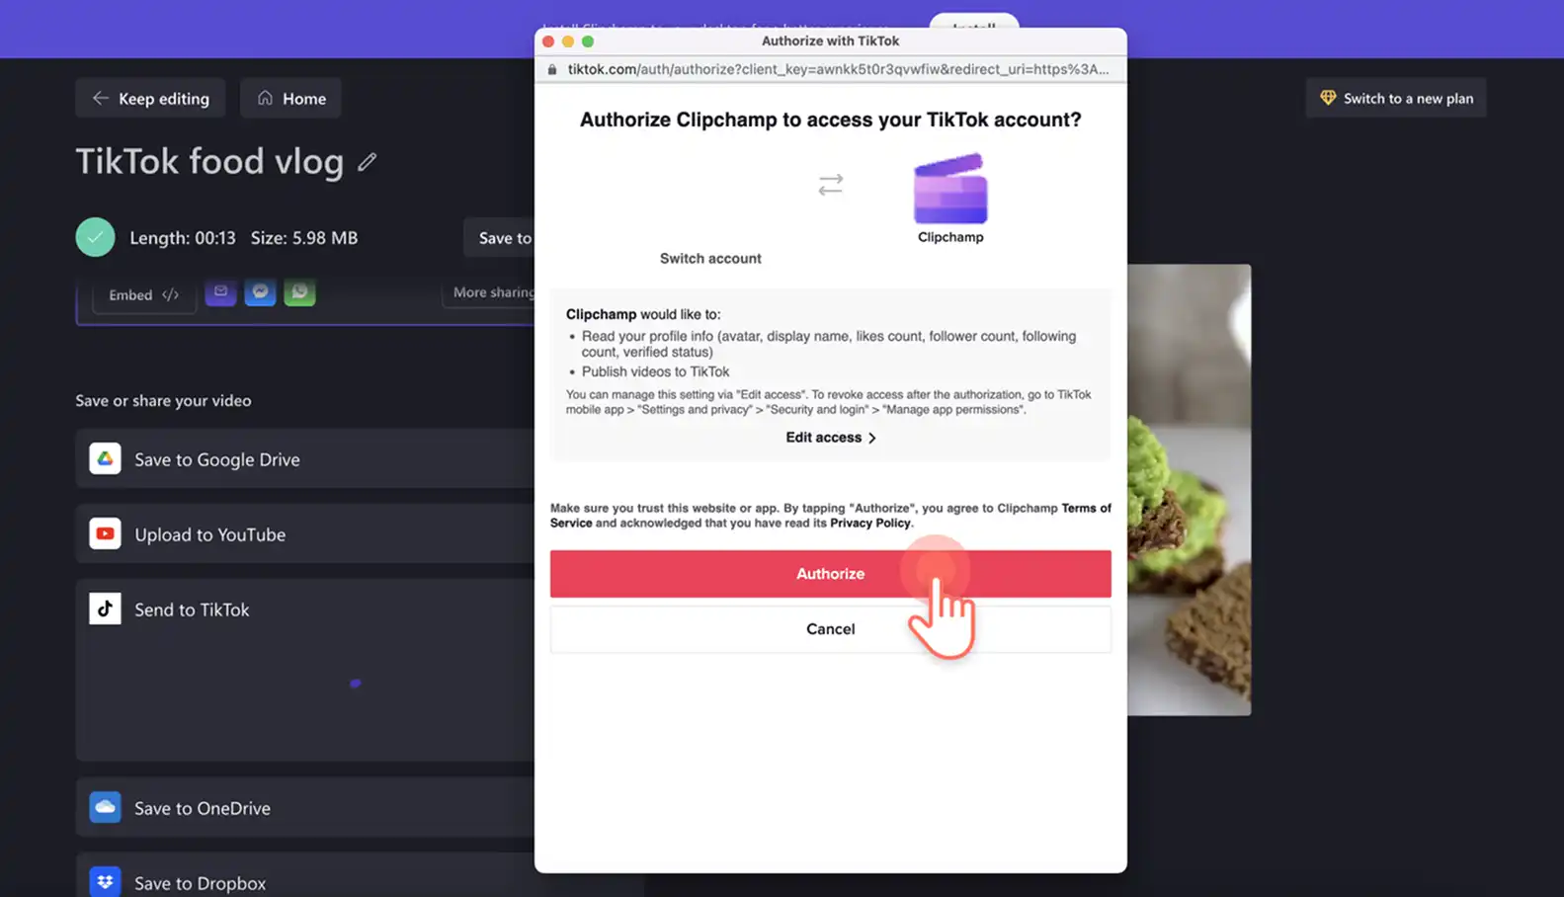Close the Authorize with TikTok window

point(548,41)
